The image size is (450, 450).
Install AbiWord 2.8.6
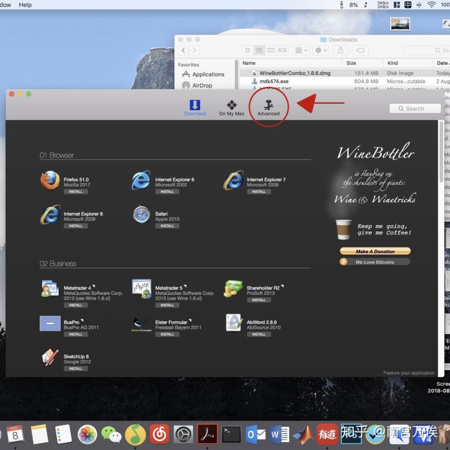click(x=259, y=334)
